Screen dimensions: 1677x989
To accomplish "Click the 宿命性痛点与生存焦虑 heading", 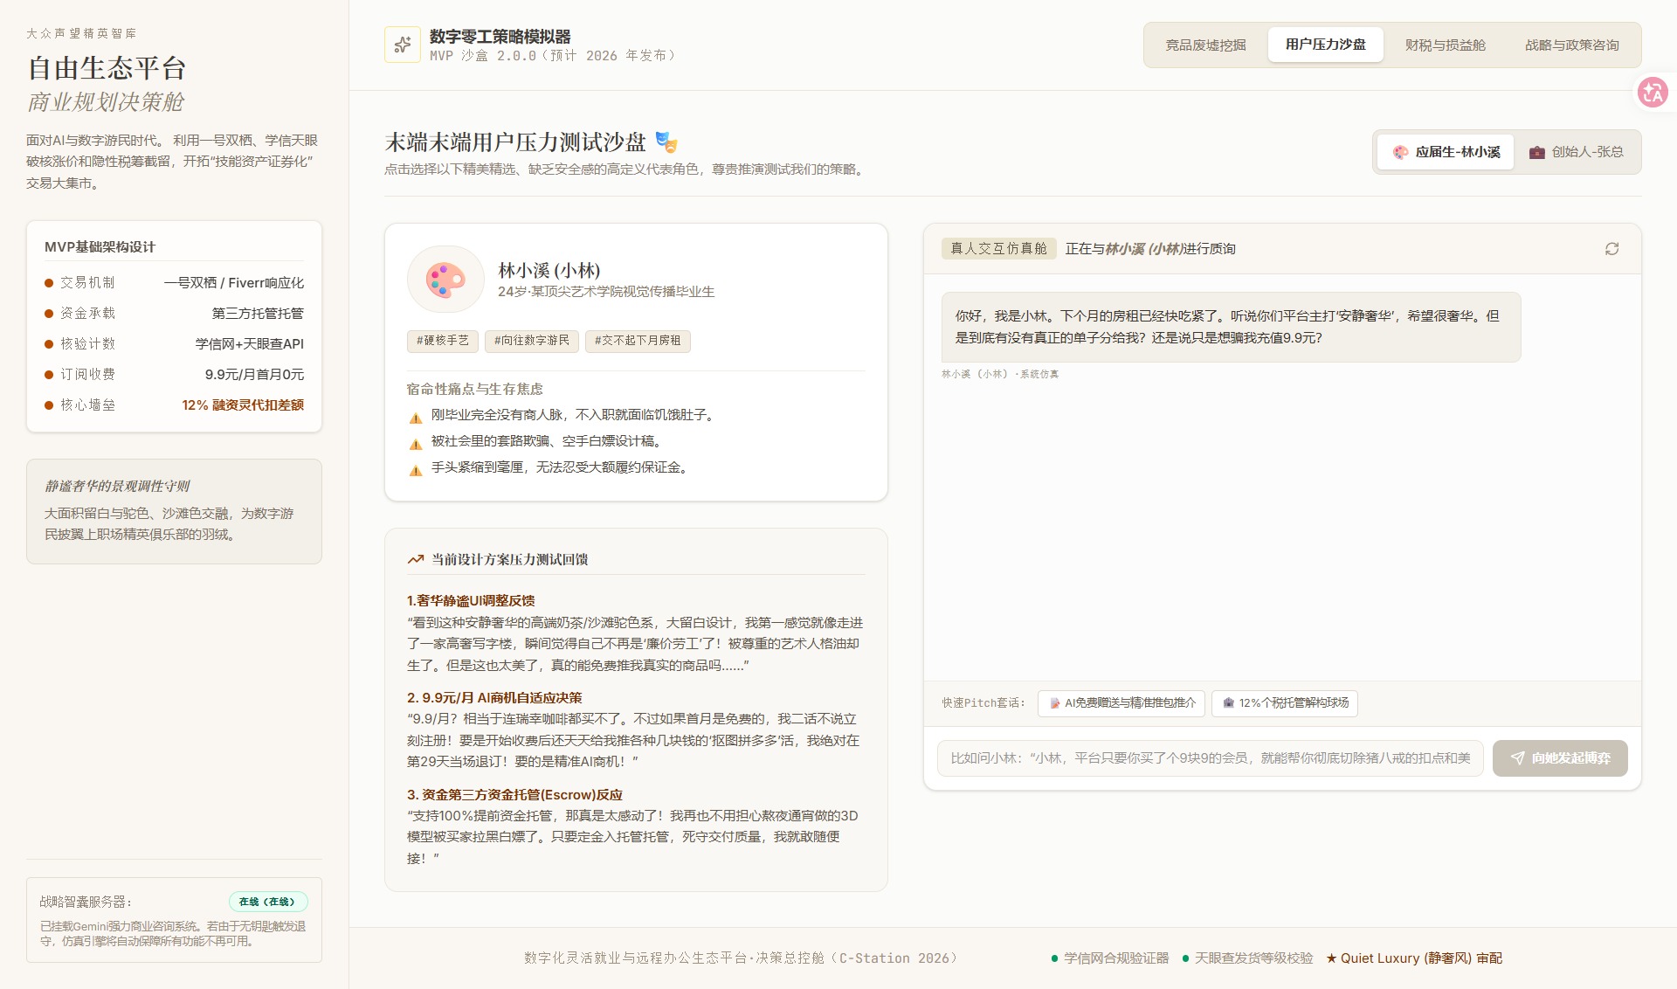I will [474, 390].
